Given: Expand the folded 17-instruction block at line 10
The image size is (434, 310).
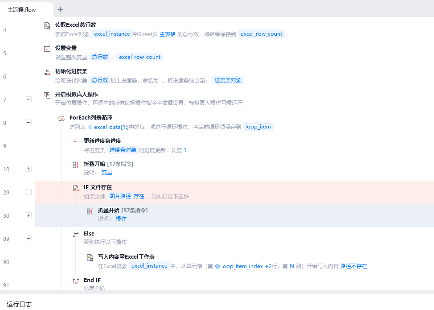Looking at the screenshot, I should 29,169.
